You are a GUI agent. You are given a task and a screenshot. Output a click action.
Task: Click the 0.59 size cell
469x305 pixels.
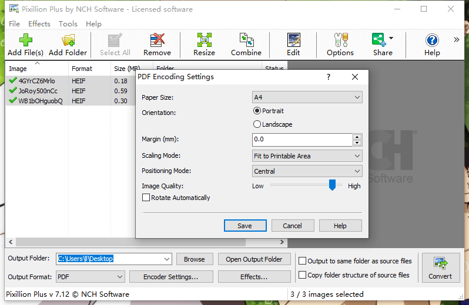[121, 91]
